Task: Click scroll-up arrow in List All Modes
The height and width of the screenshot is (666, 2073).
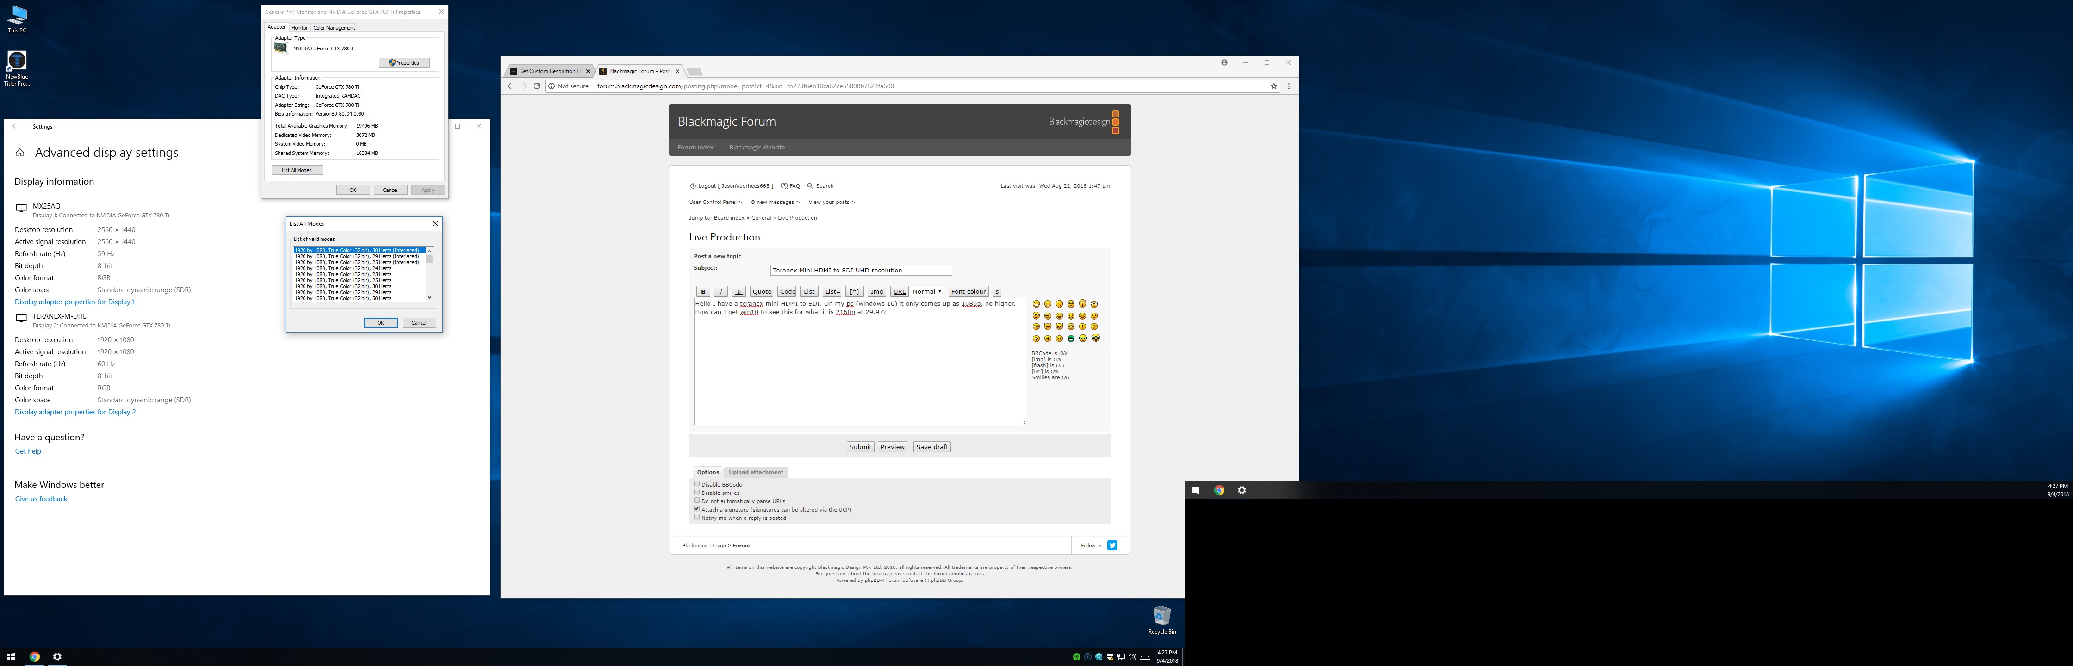Action: [x=430, y=251]
